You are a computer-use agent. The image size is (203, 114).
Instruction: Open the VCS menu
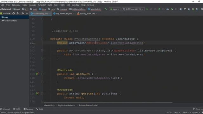68,5
